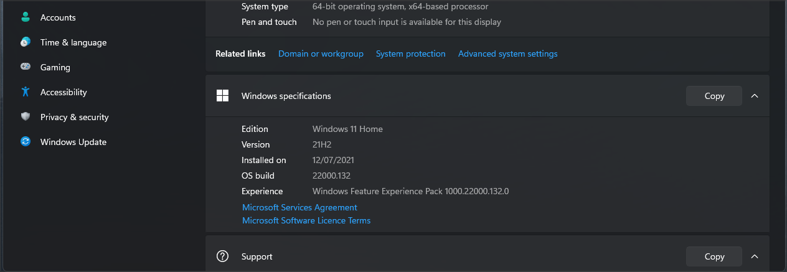Copy the Windows specifications details

point(714,96)
